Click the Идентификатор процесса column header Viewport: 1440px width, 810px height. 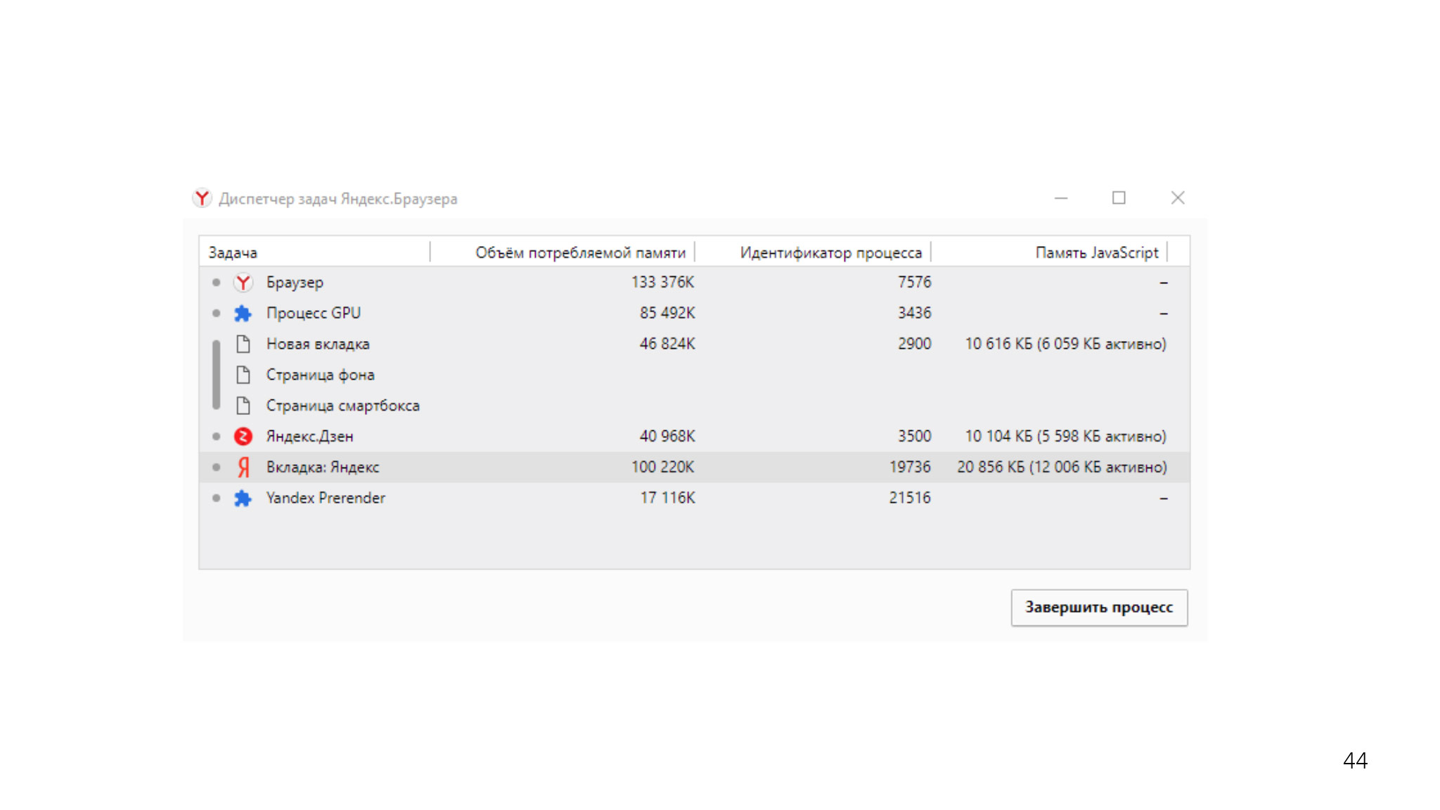point(830,252)
